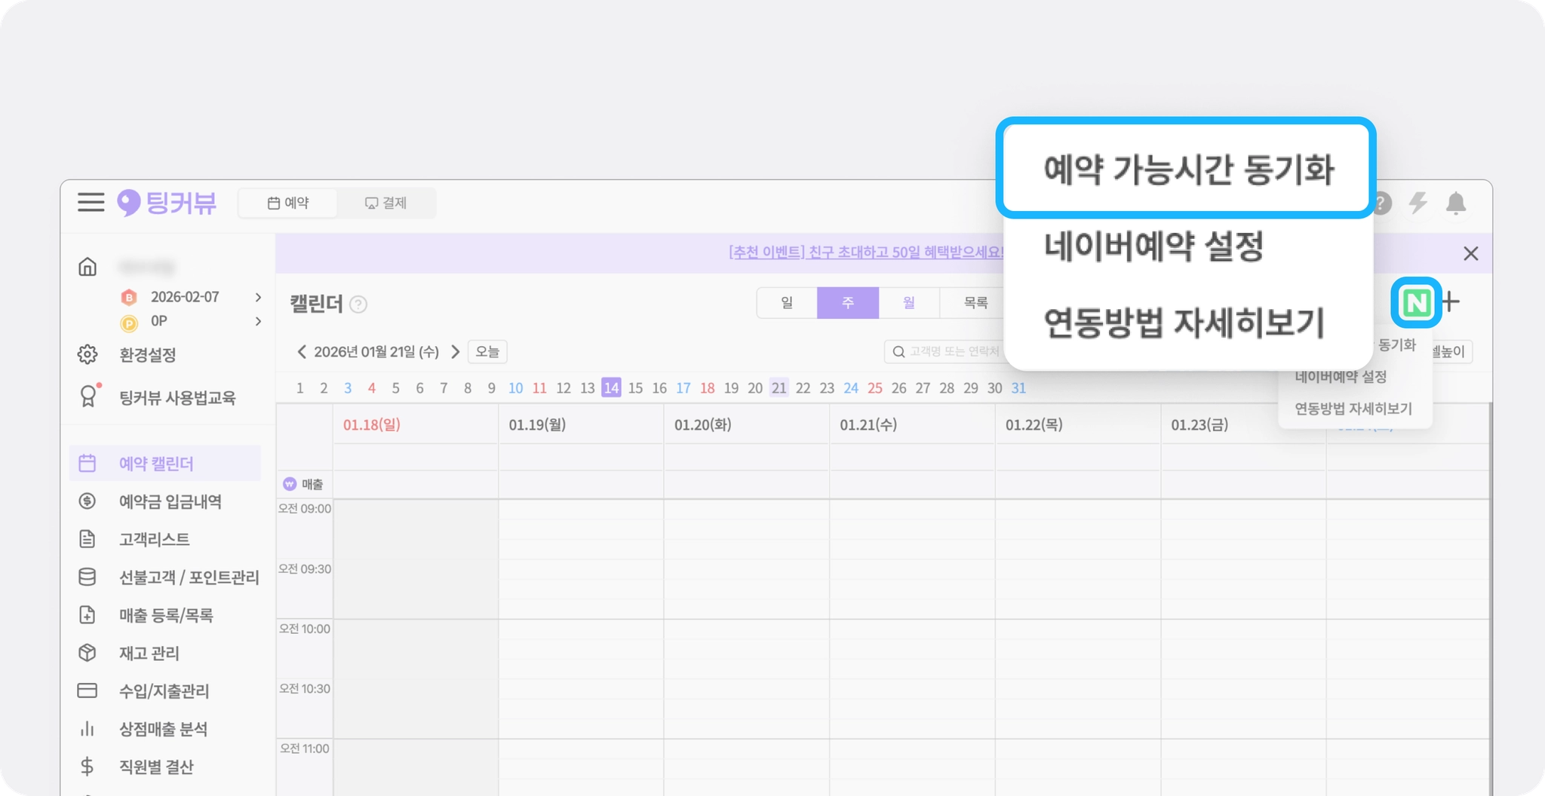This screenshot has height=796, width=1545.
Task: Select the 목록 list view tab
Action: pyautogui.click(x=975, y=303)
